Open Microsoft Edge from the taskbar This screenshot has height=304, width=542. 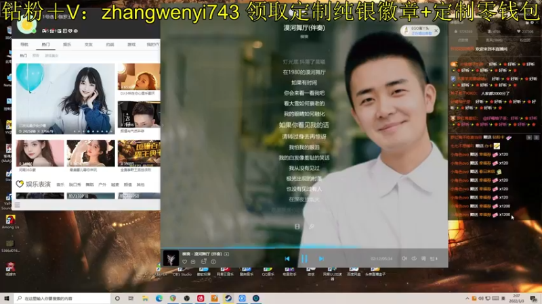pyautogui.click(x=159, y=298)
